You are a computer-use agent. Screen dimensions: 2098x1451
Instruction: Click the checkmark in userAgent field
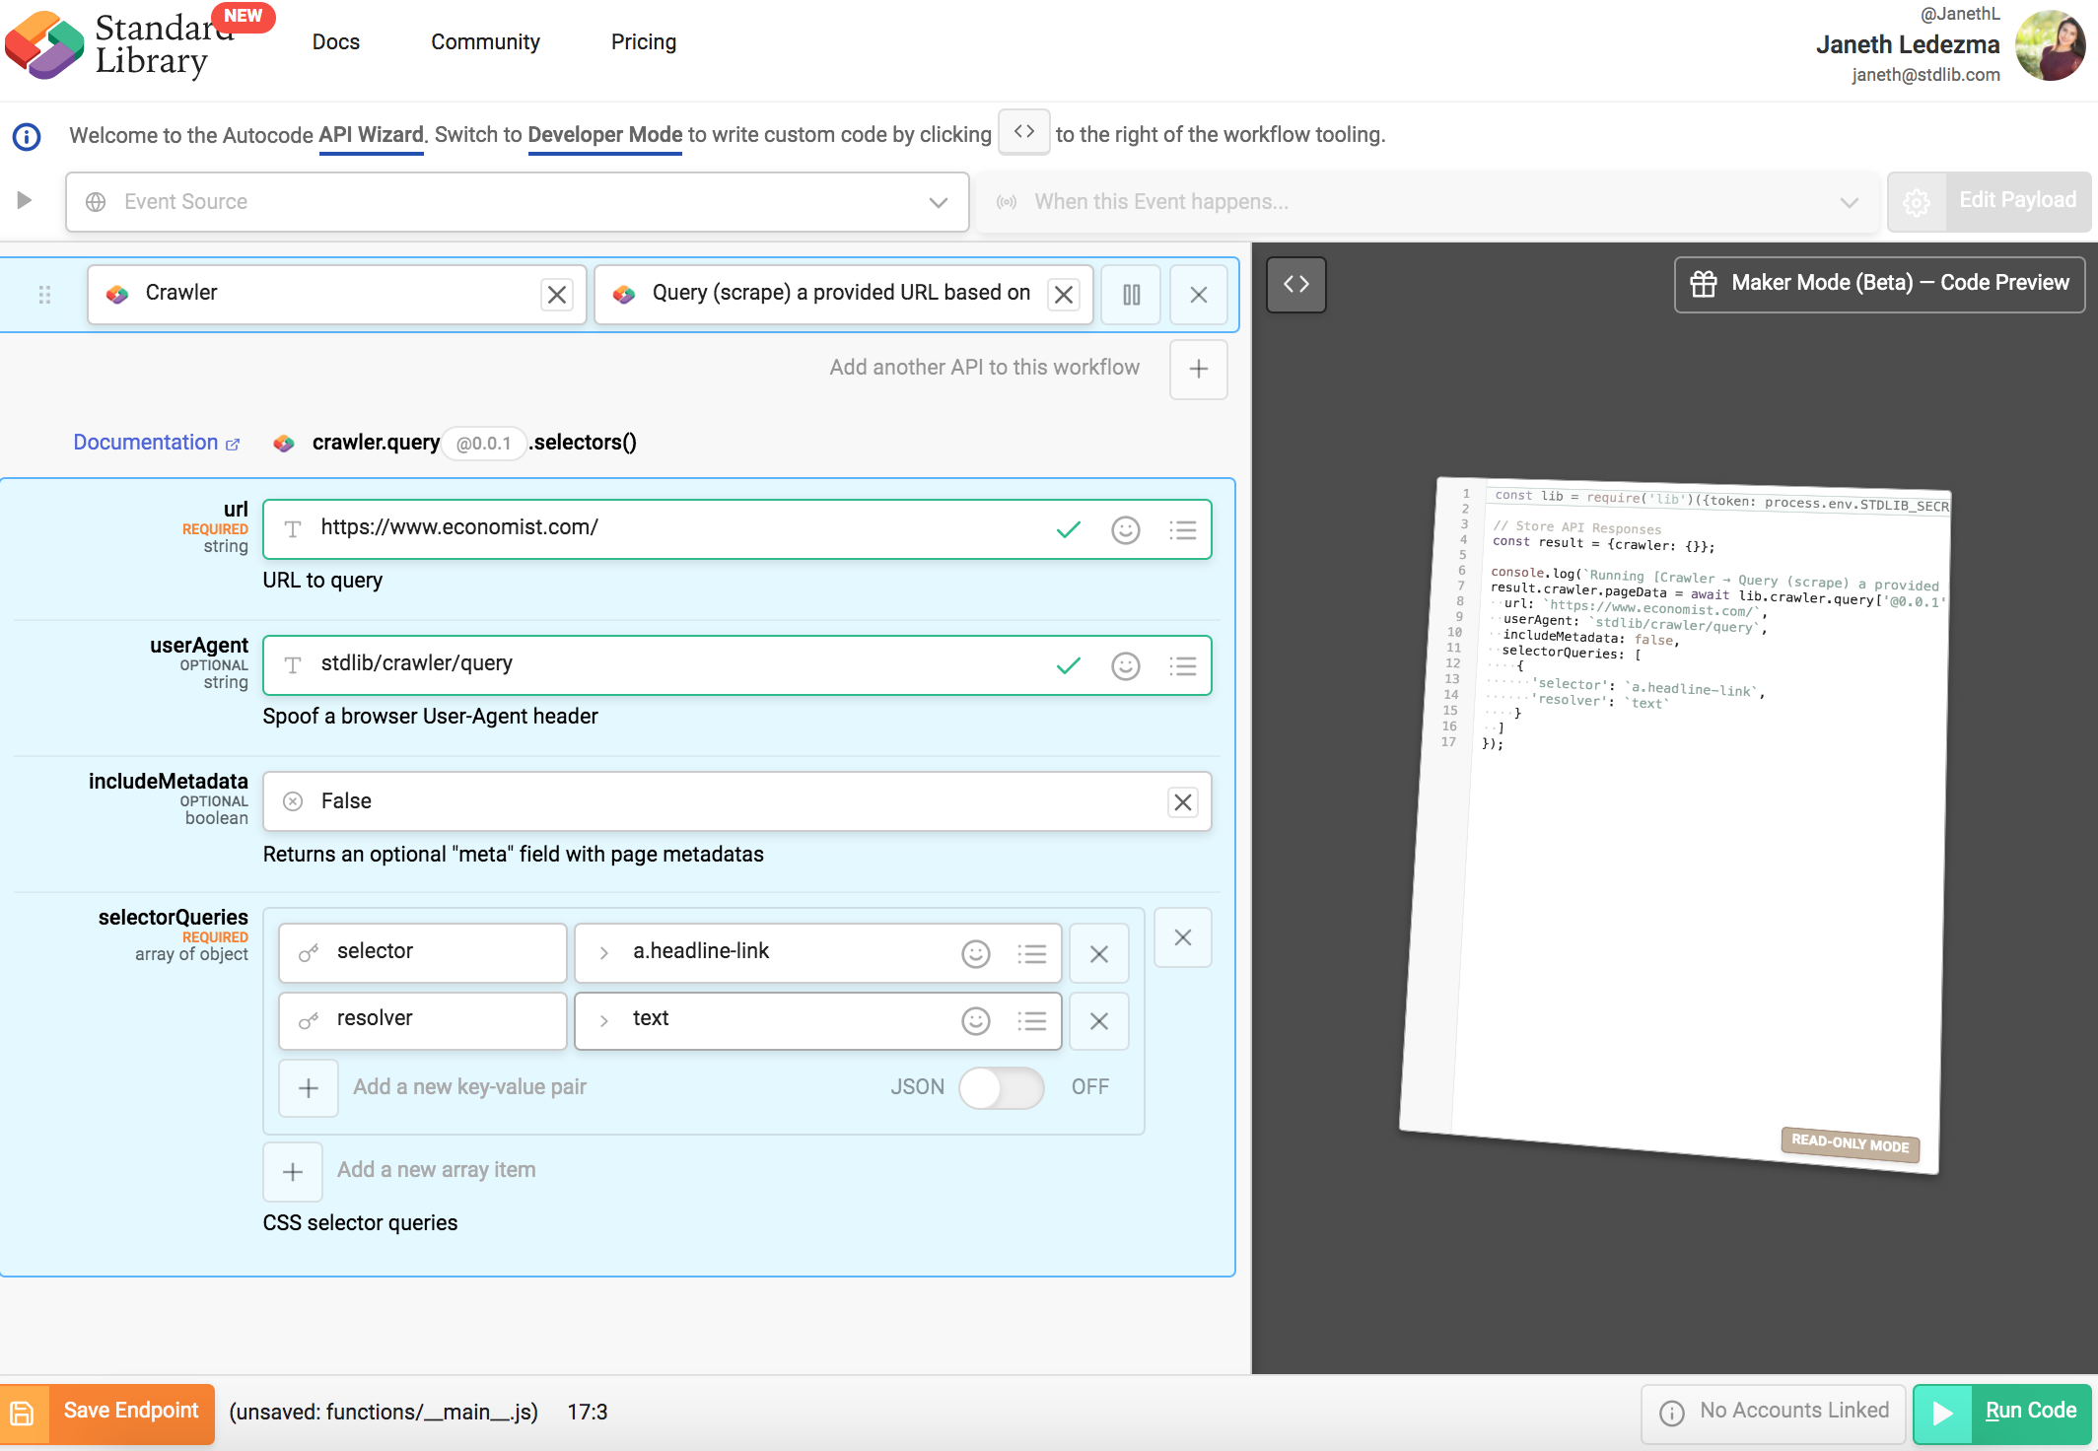pos(1069,666)
